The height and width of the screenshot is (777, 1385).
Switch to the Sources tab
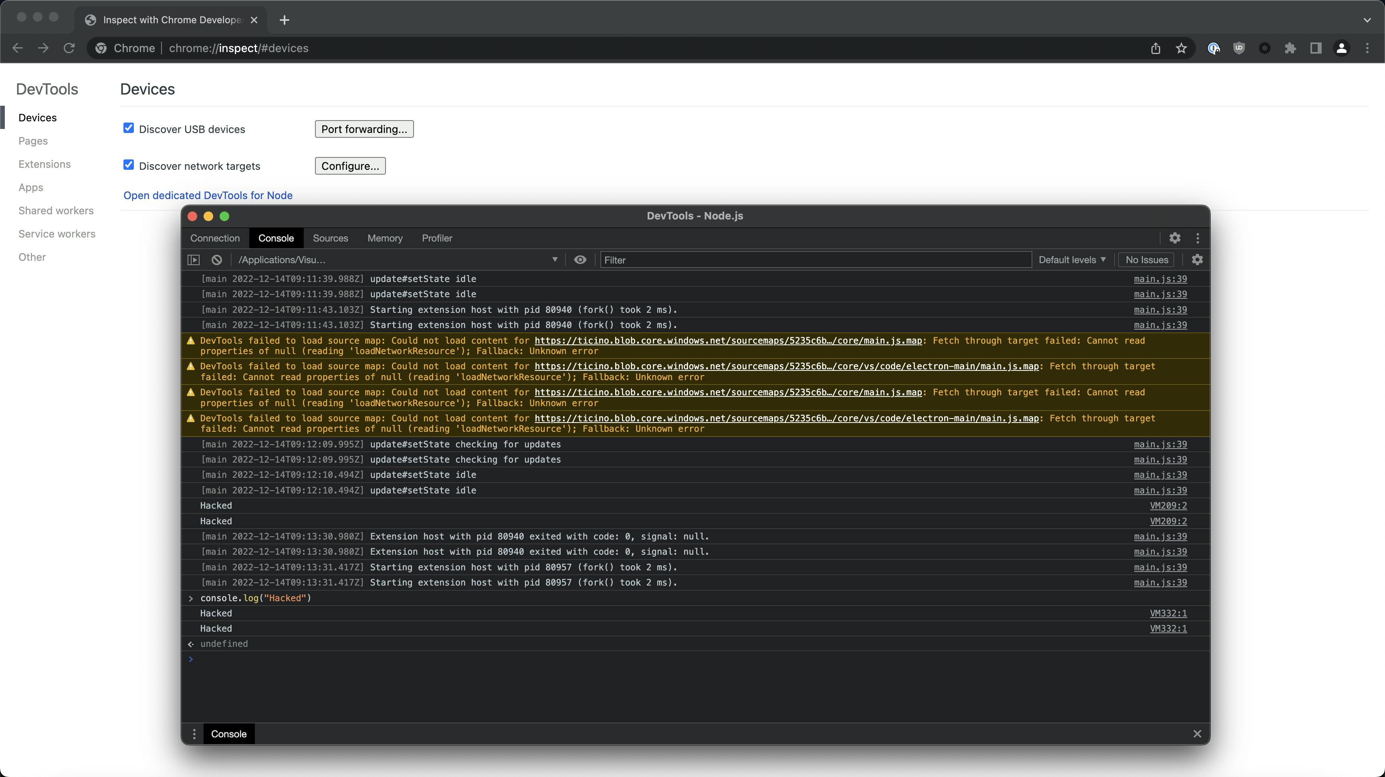pyautogui.click(x=330, y=238)
